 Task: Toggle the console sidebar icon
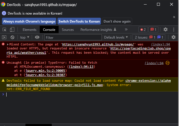pyautogui.click(x=4, y=37)
